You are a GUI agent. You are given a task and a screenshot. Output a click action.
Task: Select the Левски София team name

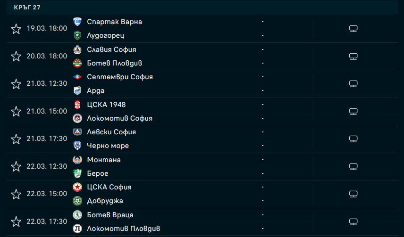click(111, 132)
